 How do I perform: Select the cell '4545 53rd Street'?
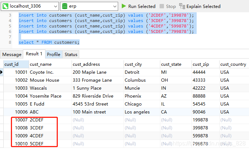(98, 104)
